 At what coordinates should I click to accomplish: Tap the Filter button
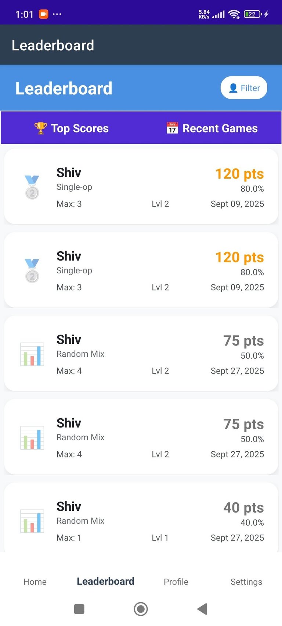244,88
